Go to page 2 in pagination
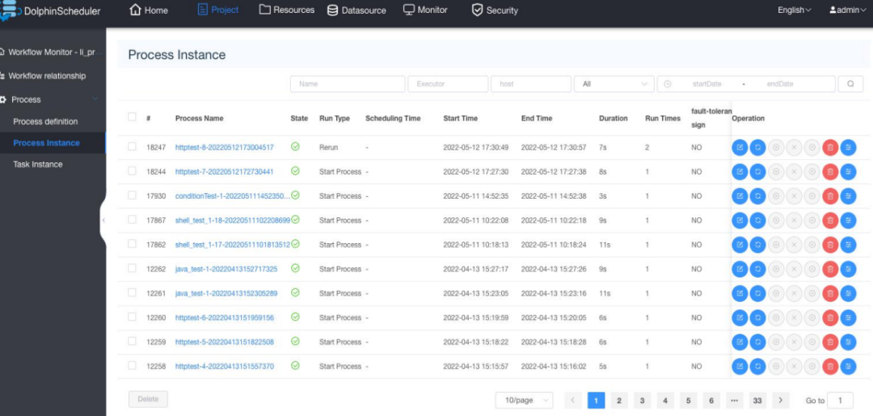Image resolution: width=873 pixels, height=416 pixels. point(619,401)
